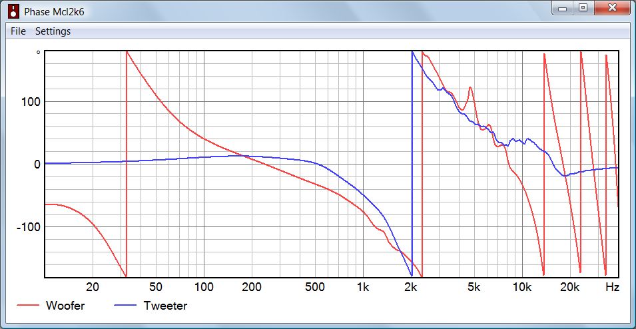Select the Tweeter legend label
The image size is (636, 329).
pyautogui.click(x=165, y=306)
